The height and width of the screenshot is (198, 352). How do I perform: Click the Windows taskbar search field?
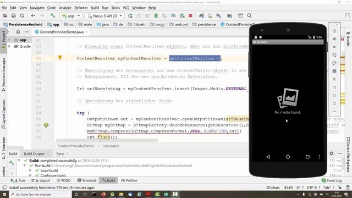pos(40,194)
